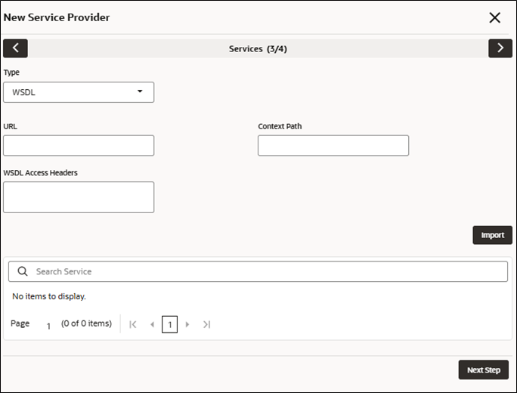Screen dimensions: 517x393
Task: Go to next page arrow
Action: pos(187,324)
